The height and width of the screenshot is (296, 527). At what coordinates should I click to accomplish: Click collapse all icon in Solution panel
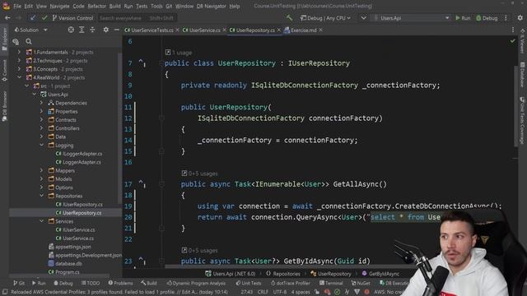pos(92,30)
